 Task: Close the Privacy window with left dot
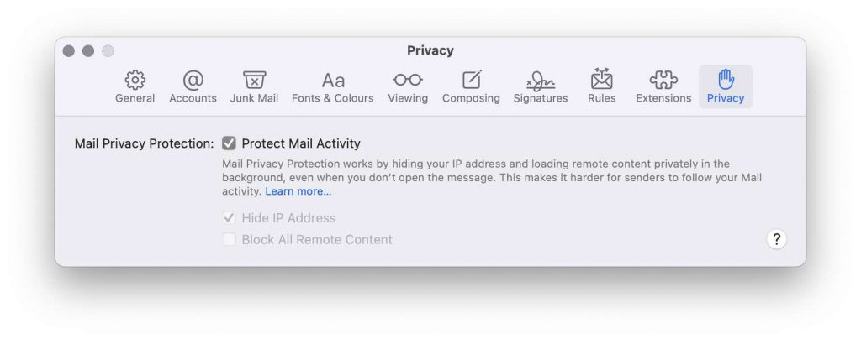pos(69,51)
